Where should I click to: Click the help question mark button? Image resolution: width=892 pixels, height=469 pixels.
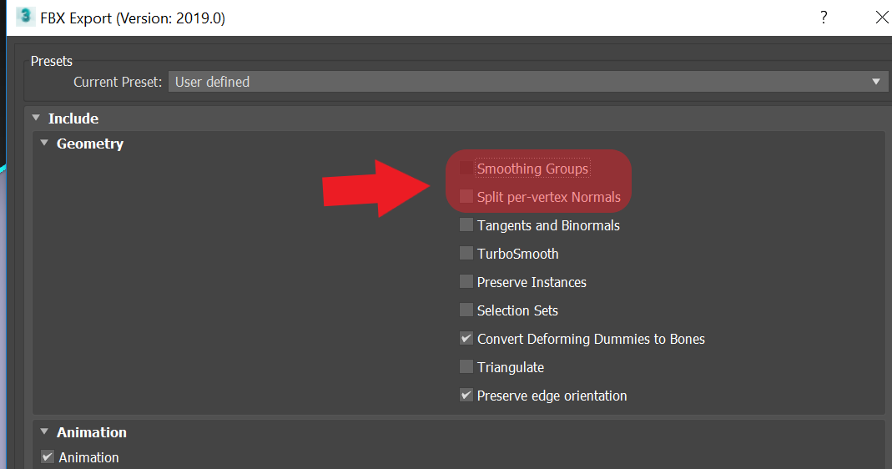pos(824,17)
